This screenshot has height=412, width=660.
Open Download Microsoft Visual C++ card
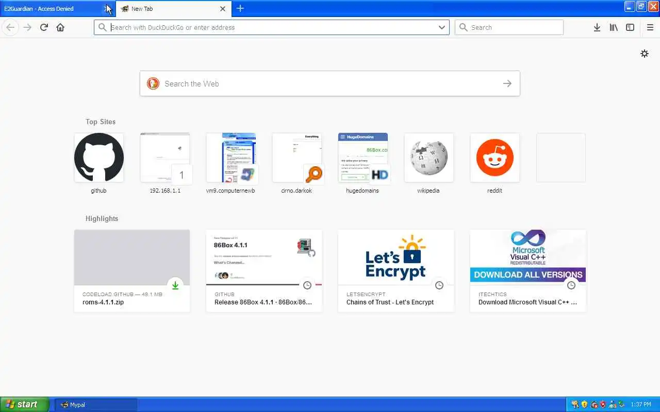pos(528,271)
